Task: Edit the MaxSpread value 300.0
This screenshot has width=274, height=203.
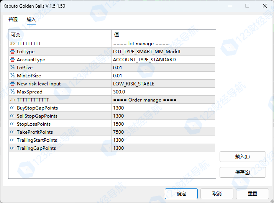Action: (163, 92)
